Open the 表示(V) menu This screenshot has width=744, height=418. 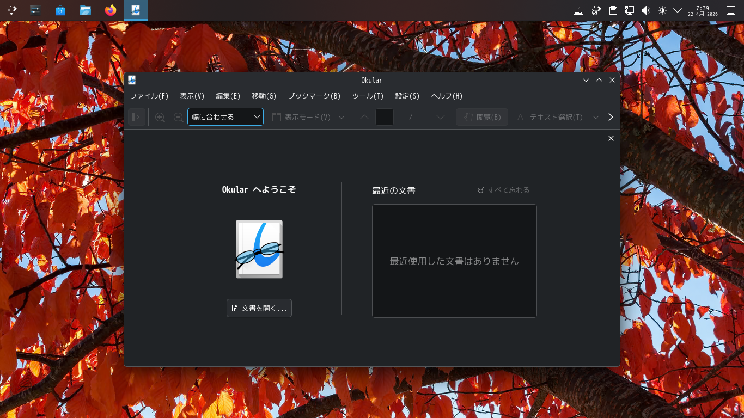(192, 96)
